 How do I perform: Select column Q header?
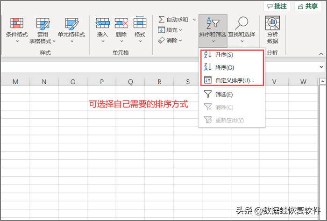[x=130, y=81]
